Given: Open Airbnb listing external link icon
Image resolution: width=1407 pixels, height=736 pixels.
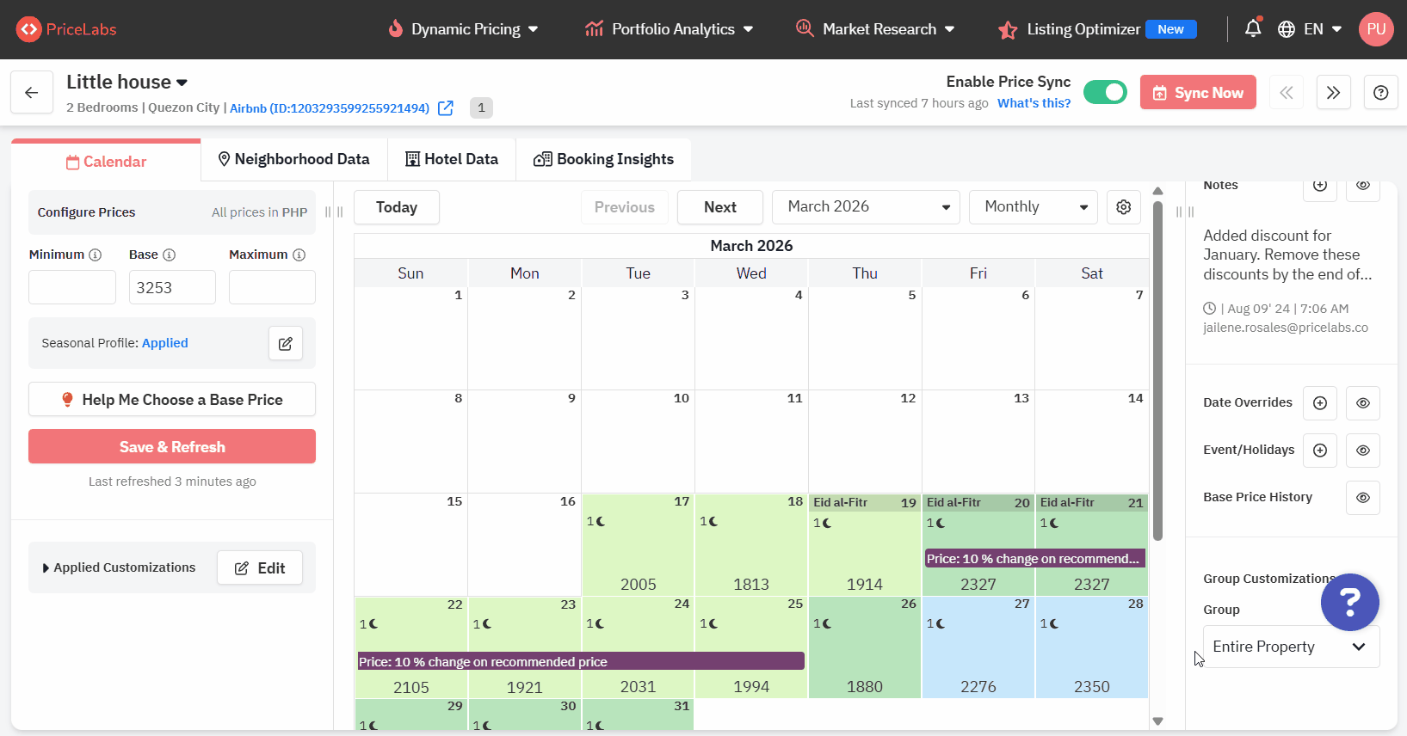Looking at the screenshot, I should coord(446,108).
